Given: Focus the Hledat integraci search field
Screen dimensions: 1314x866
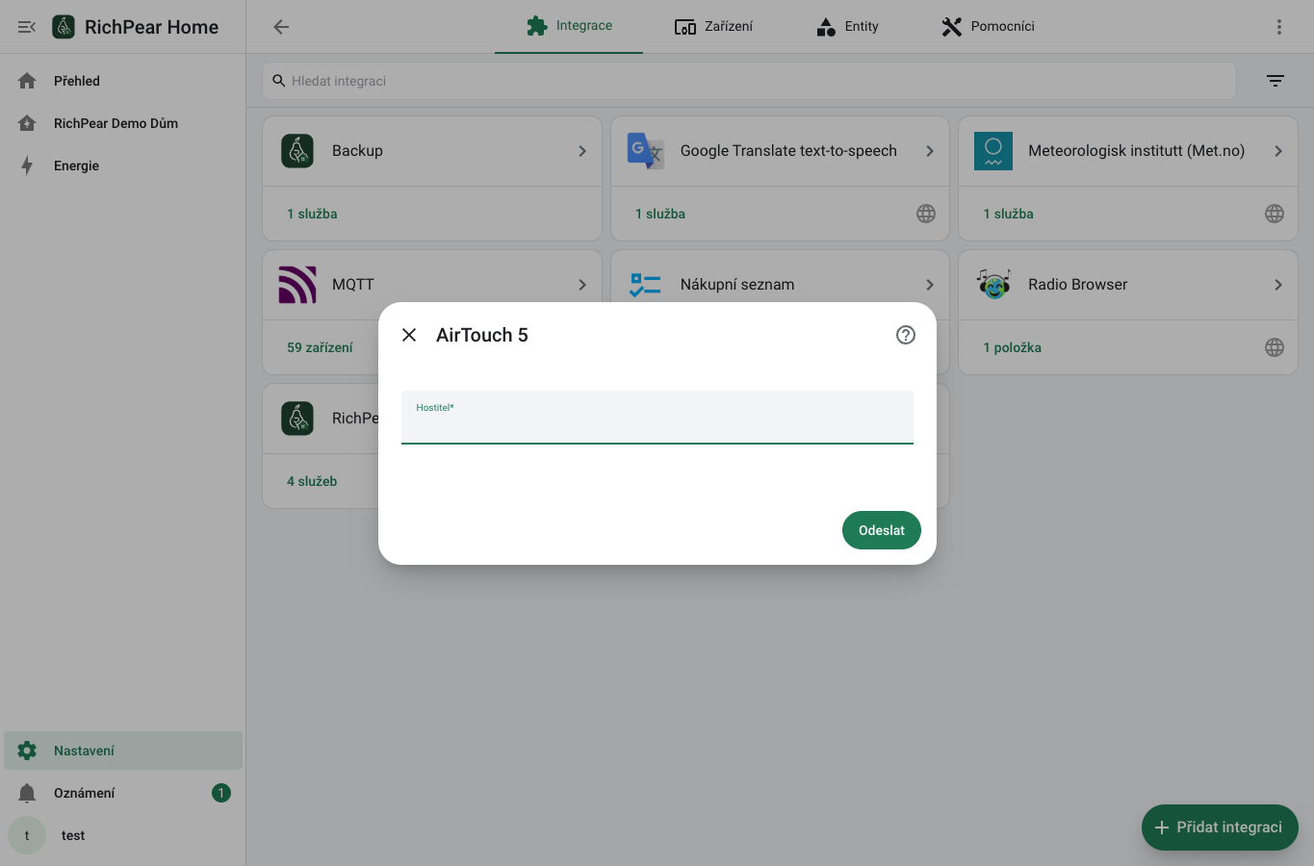Looking at the screenshot, I should [749, 81].
